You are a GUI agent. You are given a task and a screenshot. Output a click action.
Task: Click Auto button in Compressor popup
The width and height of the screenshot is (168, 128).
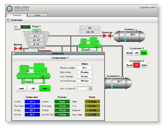point(45,89)
